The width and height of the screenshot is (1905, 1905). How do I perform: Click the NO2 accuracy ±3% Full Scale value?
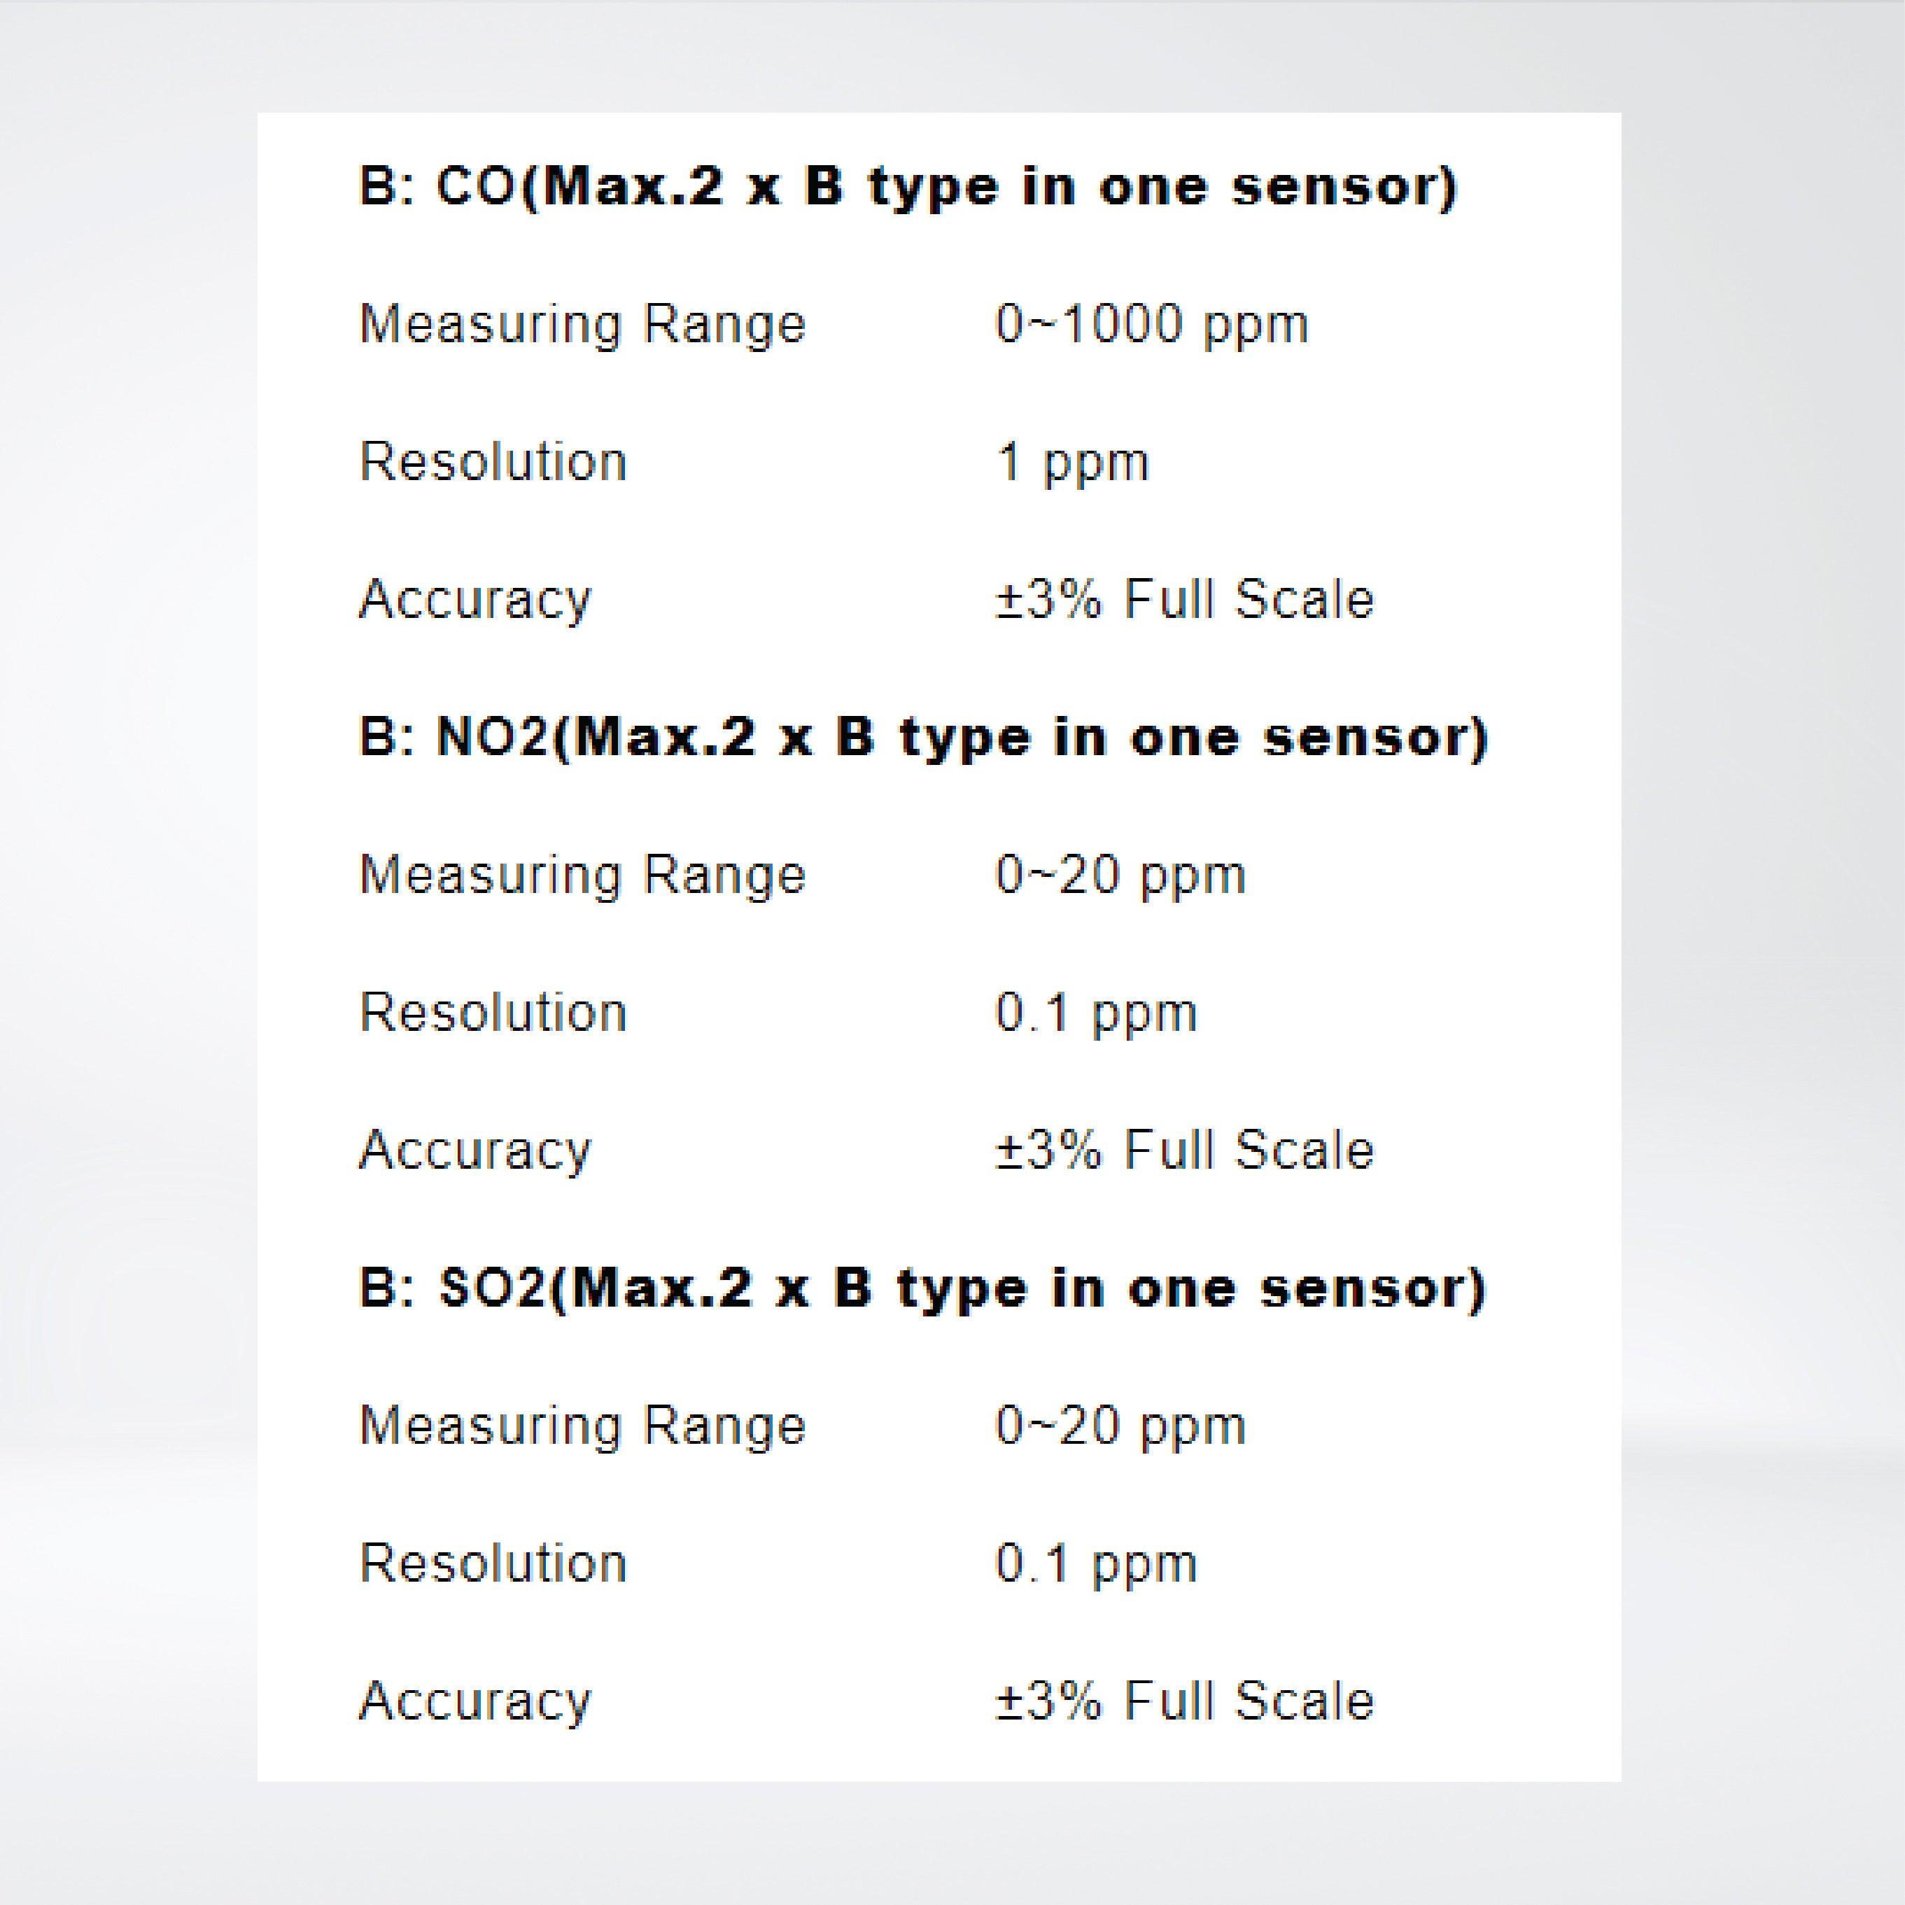click(1184, 1151)
